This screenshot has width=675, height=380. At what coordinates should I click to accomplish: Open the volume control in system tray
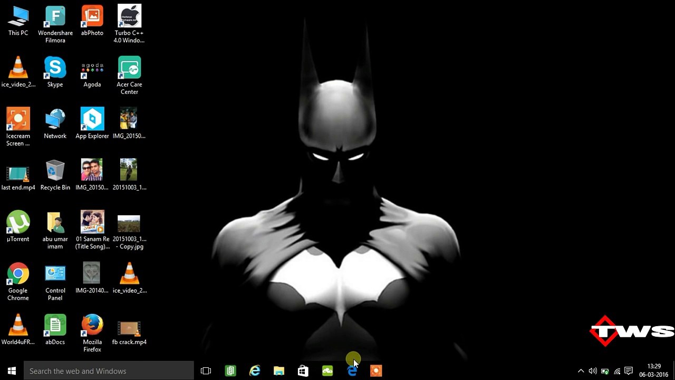click(593, 371)
